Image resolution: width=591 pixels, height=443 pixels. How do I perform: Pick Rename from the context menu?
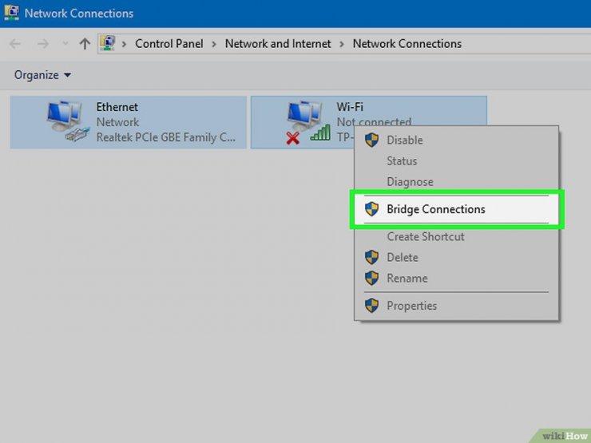[x=457, y=279]
